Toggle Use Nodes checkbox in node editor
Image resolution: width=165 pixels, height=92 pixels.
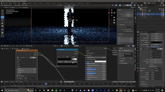[x=27, y=46]
